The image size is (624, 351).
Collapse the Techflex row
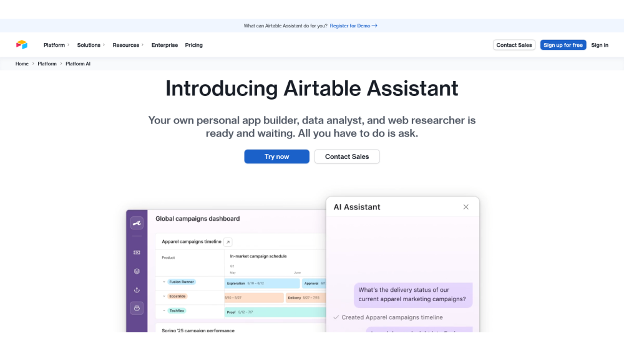[164, 310]
